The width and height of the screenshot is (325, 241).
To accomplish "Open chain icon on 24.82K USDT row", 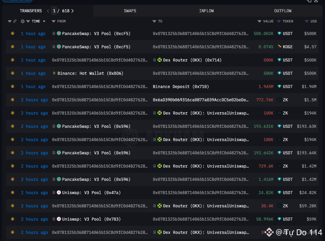I will pos(13,192).
